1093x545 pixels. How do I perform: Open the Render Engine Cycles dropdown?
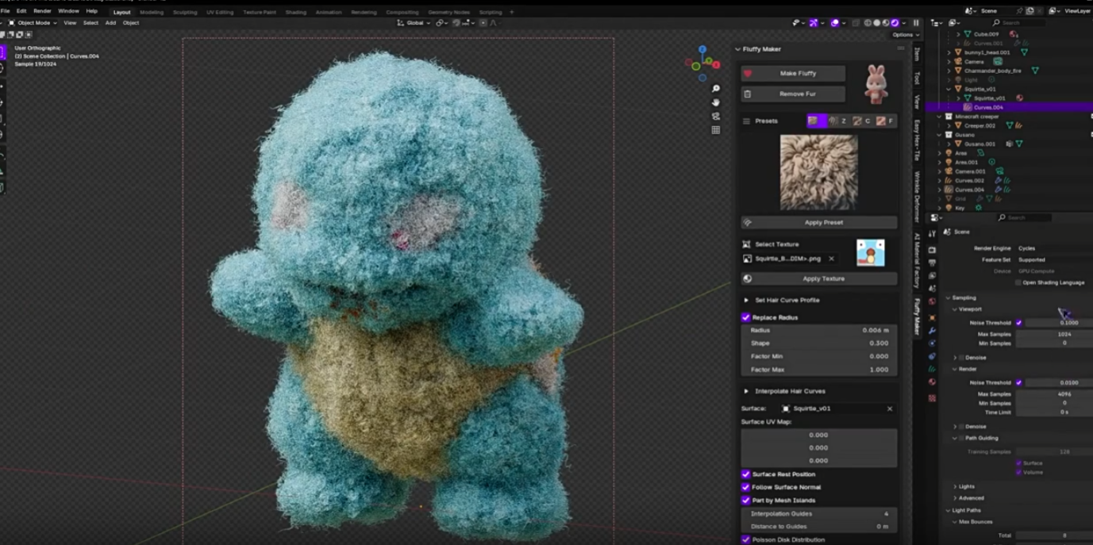[1053, 248]
